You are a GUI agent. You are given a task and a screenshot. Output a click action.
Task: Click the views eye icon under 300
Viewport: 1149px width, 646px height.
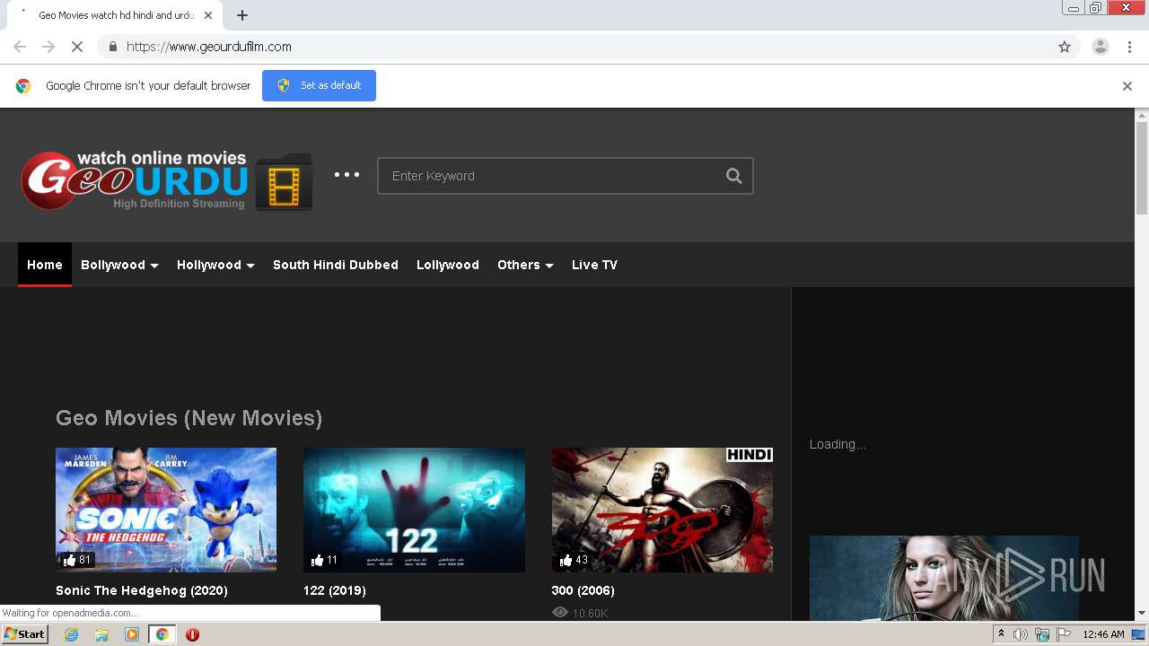pyautogui.click(x=560, y=613)
